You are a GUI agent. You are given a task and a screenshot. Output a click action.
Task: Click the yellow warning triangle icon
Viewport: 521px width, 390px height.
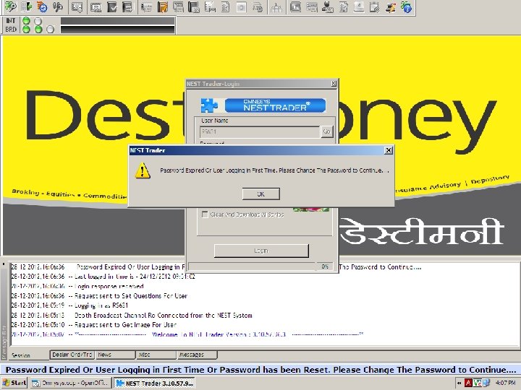pos(143,170)
